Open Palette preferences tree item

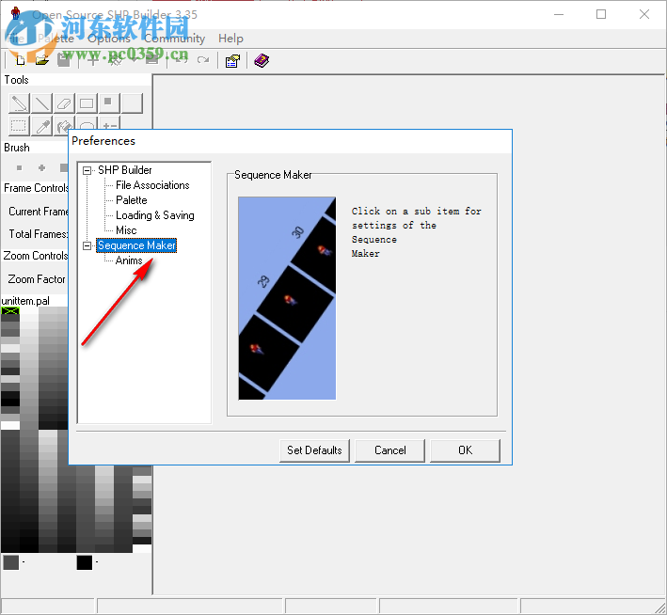(x=132, y=200)
